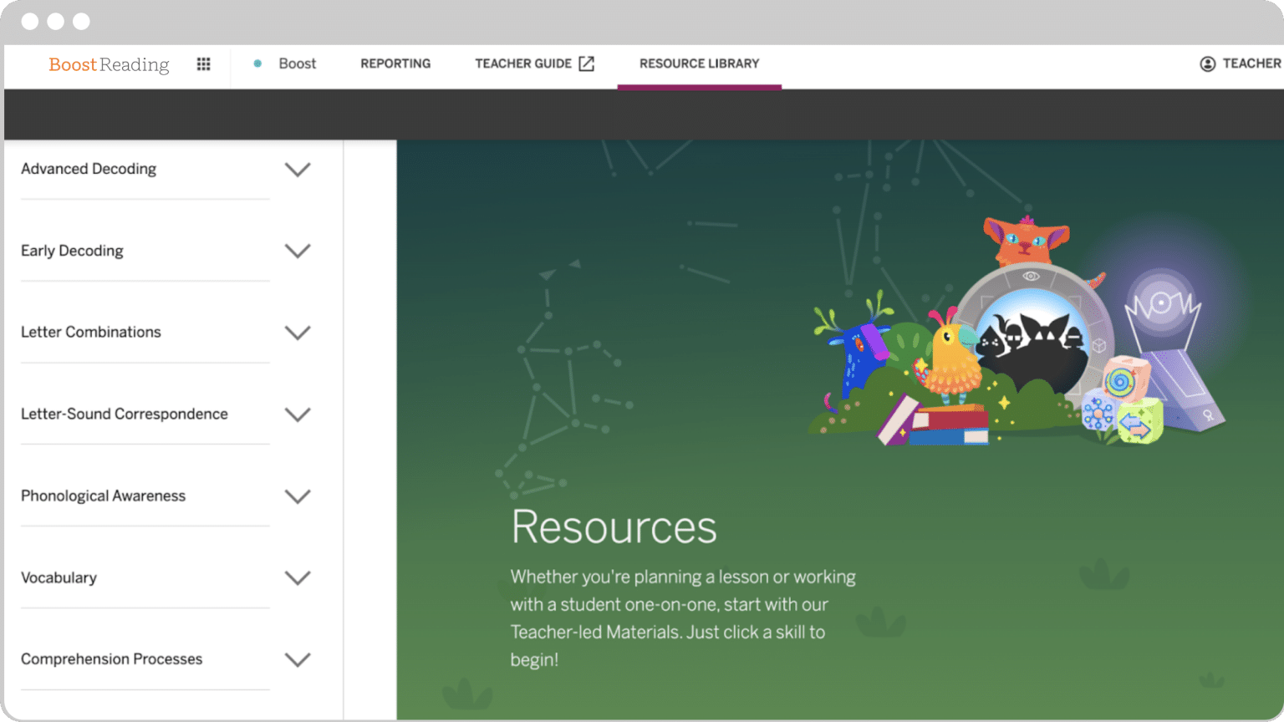Expand the Letter-Sound Correspondence section

pos(298,414)
